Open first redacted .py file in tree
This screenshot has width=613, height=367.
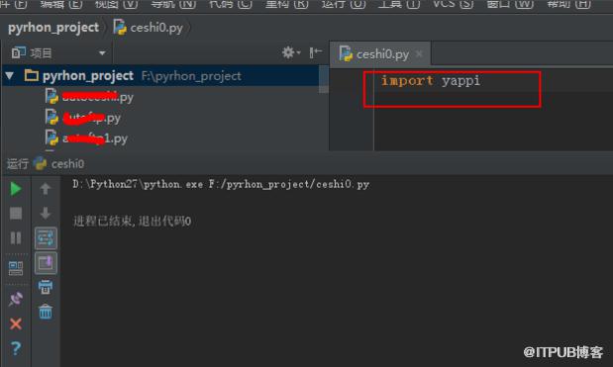[x=89, y=96]
